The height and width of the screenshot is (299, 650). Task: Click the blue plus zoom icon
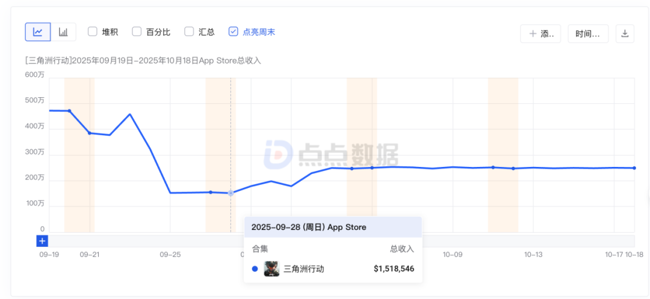click(x=43, y=241)
